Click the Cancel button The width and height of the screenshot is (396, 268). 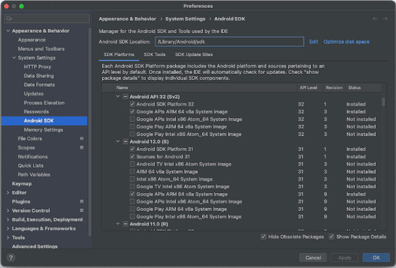click(x=313, y=257)
